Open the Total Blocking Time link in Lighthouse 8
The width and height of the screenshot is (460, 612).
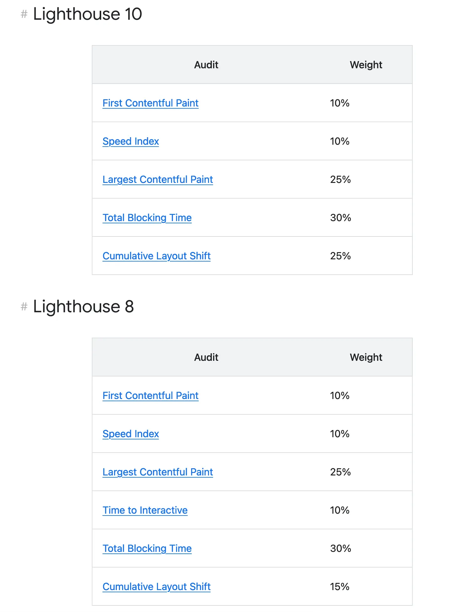(147, 548)
